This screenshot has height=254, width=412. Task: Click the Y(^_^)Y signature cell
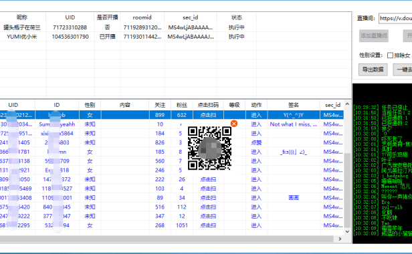(x=294, y=115)
